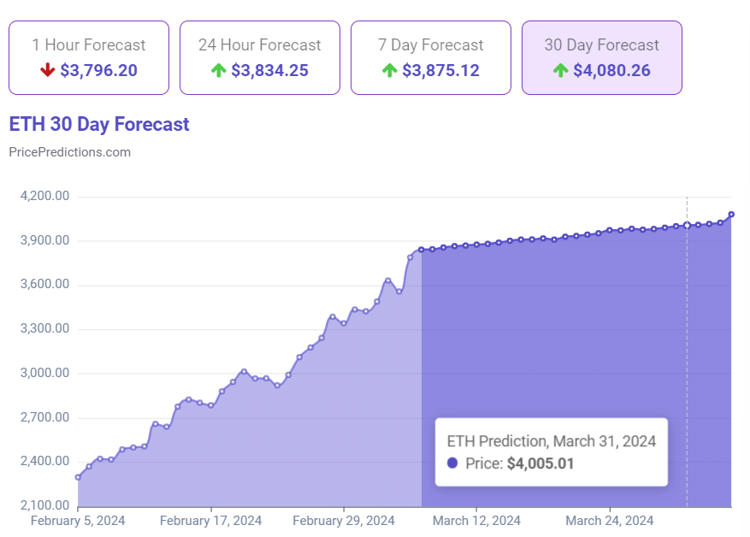Click the March 24, 2024 axis label
Screen dimensions: 750x537
[x=610, y=520]
